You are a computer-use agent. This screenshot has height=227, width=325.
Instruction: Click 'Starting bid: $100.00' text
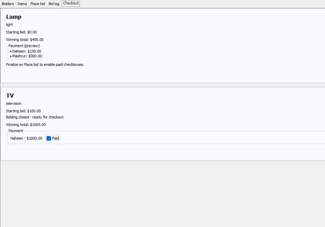click(x=23, y=111)
